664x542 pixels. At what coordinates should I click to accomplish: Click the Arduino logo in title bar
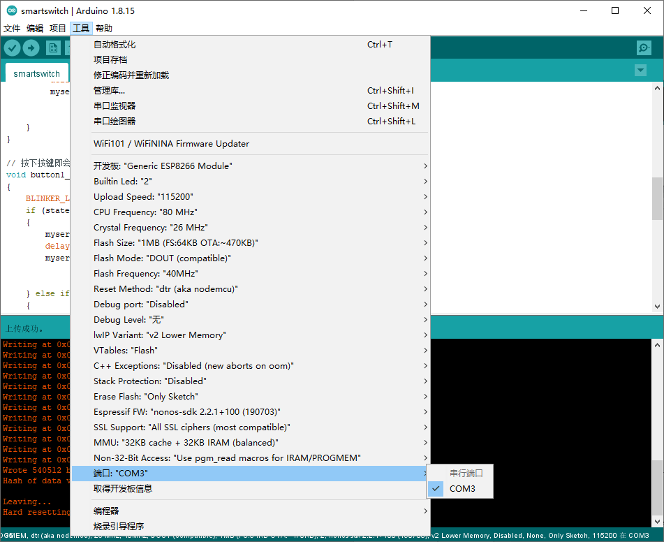[11, 10]
